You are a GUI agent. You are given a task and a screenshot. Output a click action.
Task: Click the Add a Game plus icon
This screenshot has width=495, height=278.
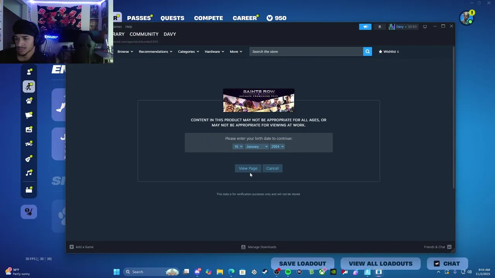coord(72,247)
